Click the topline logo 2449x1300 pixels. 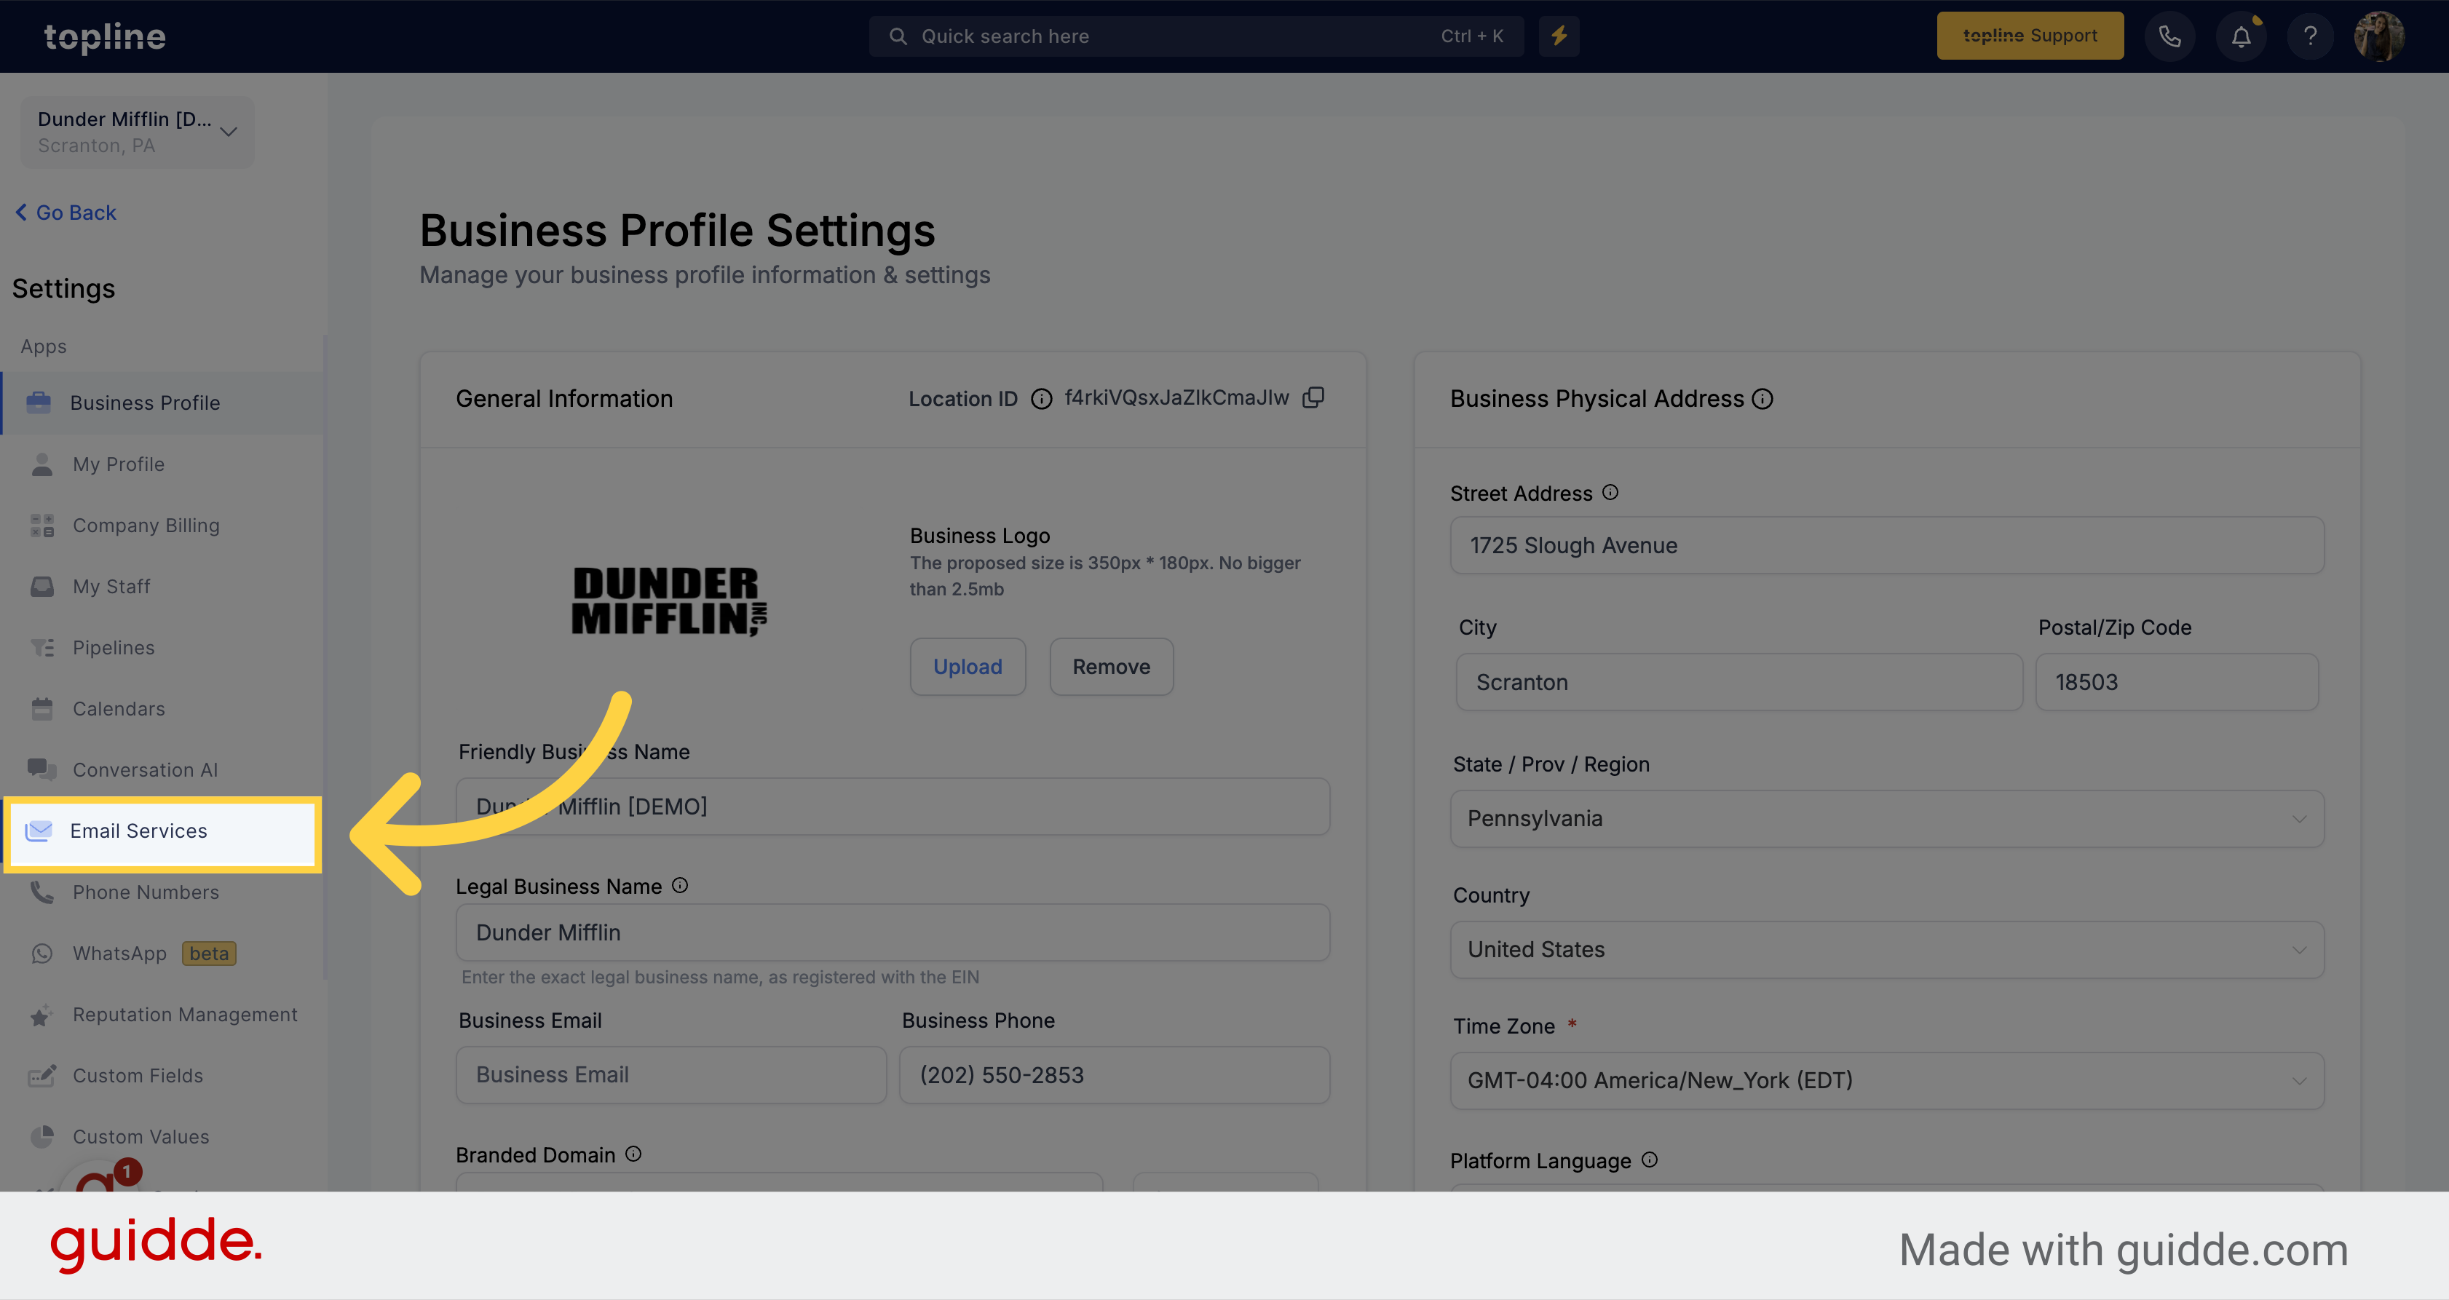coord(105,36)
